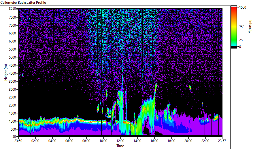The image size is (253, 149).
Task: Click the Time axis label
Action: [x=120, y=146]
